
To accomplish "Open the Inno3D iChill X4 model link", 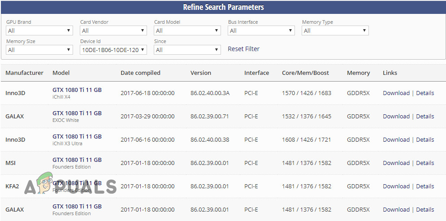I will [x=77, y=90].
